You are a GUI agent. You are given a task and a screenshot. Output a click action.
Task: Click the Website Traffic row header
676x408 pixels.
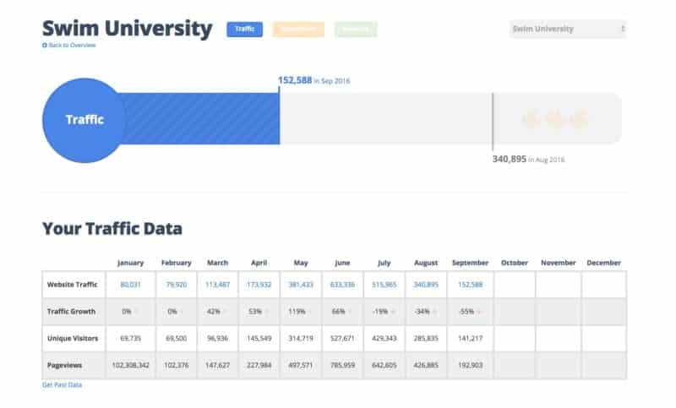point(73,285)
